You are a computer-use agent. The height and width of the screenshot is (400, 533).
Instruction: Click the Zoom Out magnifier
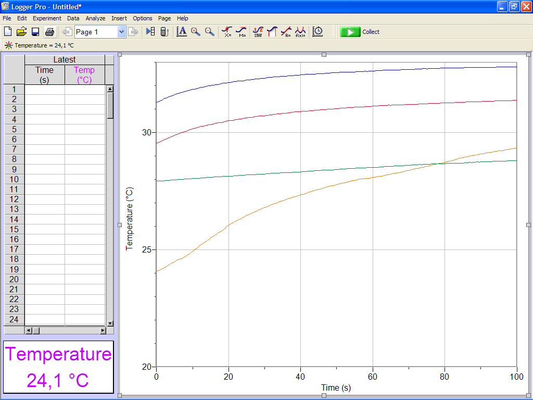210,32
